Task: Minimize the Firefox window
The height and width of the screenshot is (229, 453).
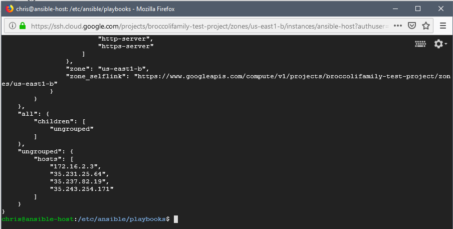Action: coord(395,9)
